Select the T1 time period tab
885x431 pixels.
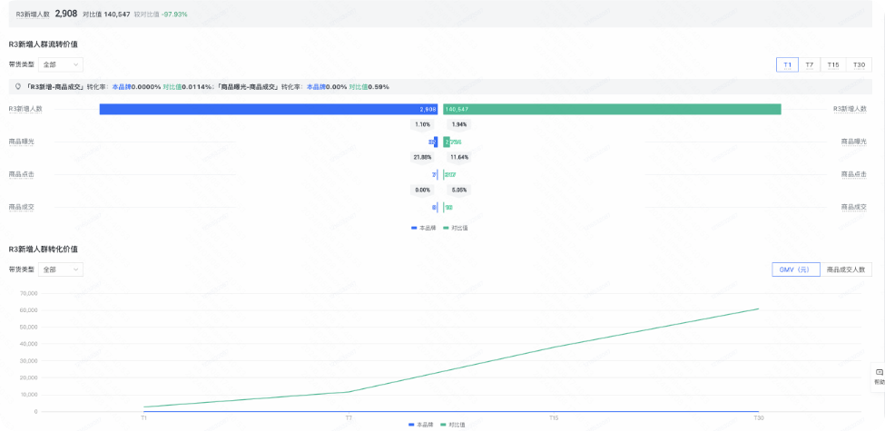coord(787,64)
